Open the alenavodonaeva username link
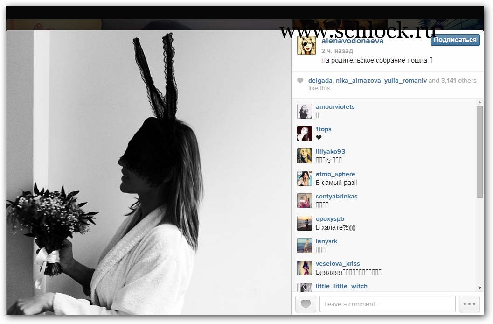The height and width of the screenshot is (324, 493). [353, 41]
